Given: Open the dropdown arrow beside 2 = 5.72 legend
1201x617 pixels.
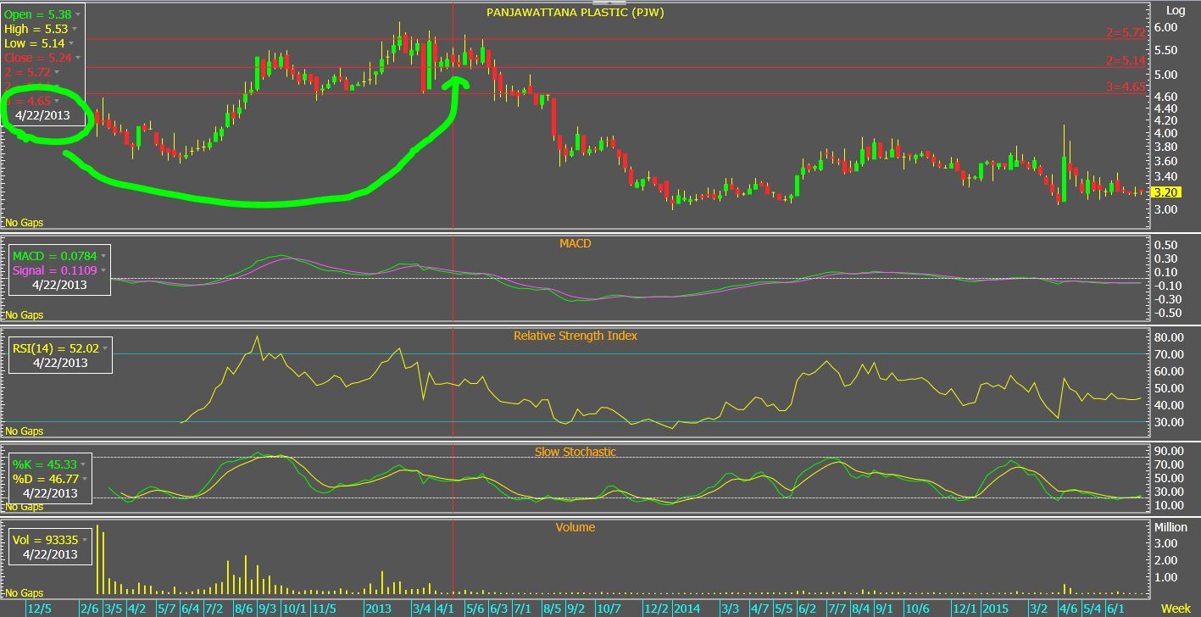Looking at the screenshot, I should (x=58, y=72).
